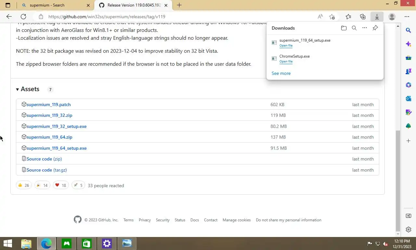Open Copilot sparkle icon in sidebar
The height and width of the screenshot is (250, 416).
tap(409, 44)
